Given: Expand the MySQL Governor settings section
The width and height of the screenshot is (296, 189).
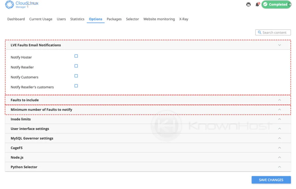Looking at the screenshot, I should (x=279, y=138).
